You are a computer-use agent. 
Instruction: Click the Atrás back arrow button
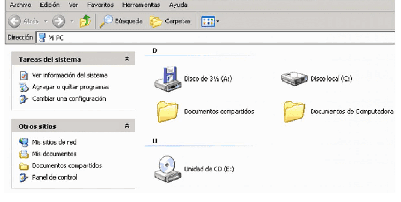coord(15,21)
